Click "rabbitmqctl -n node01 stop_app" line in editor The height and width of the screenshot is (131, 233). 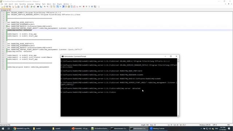[22, 34]
